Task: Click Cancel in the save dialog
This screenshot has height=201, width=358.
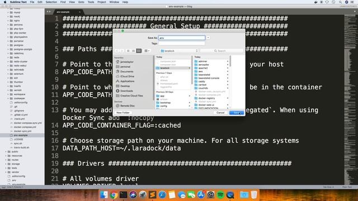Action: (220, 113)
